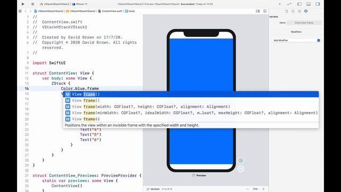Pick frame(minWidth:idealWidth:...) completion
The height and width of the screenshot is (192, 341).
click(x=191, y=113)
